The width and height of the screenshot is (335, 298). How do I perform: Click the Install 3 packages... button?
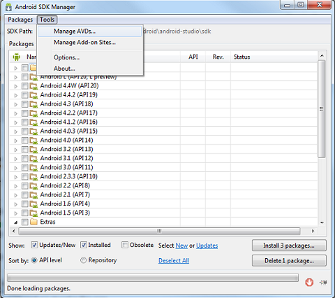point(289,246)
